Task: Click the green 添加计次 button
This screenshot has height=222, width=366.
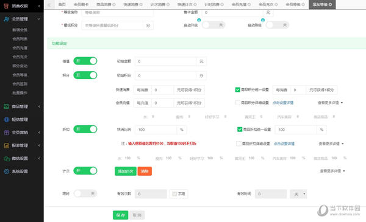Action: click(126, 172)
